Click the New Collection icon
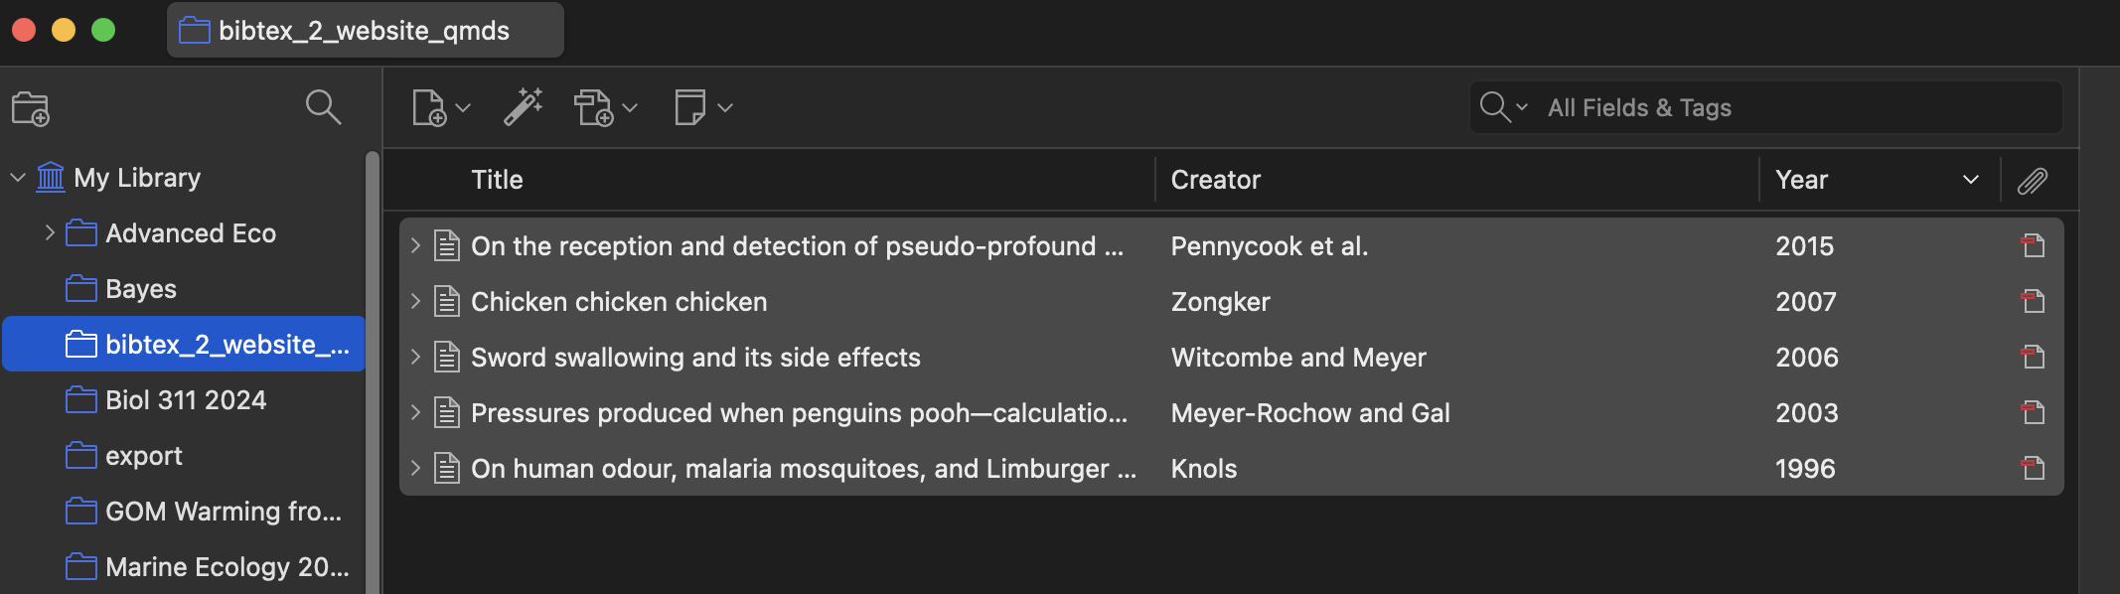 [x=30, y=108]
